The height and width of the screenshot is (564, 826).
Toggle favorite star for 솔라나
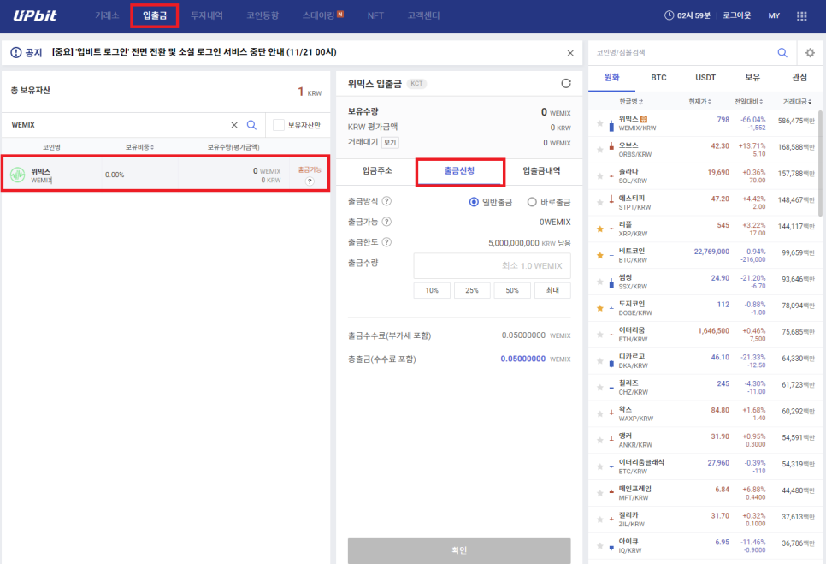[599, 176]
